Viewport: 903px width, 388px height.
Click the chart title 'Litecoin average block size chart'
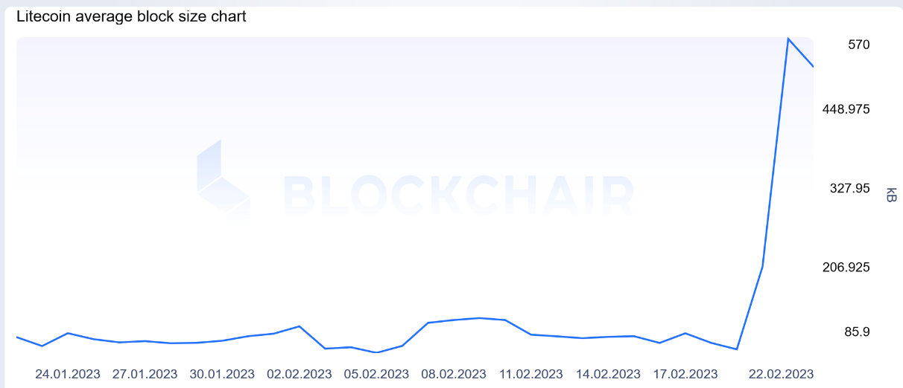click(131, 16)
